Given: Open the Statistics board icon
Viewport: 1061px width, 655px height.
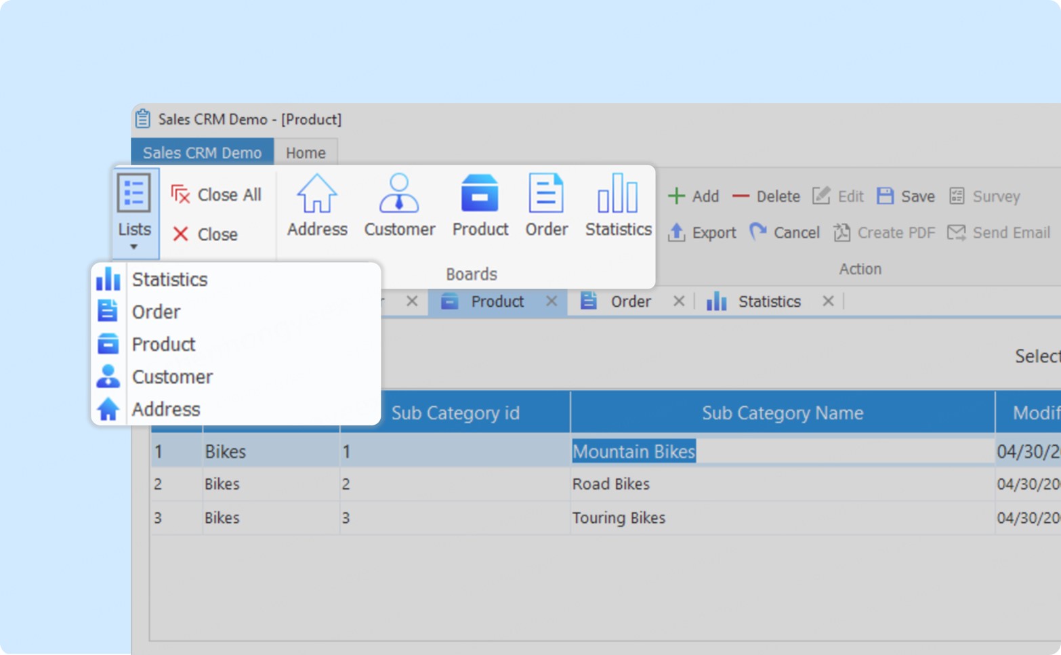Looking at the screenshot, I should (x=618, y=206).
